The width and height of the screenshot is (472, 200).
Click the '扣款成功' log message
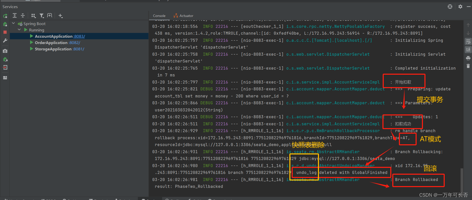point(403,124)
